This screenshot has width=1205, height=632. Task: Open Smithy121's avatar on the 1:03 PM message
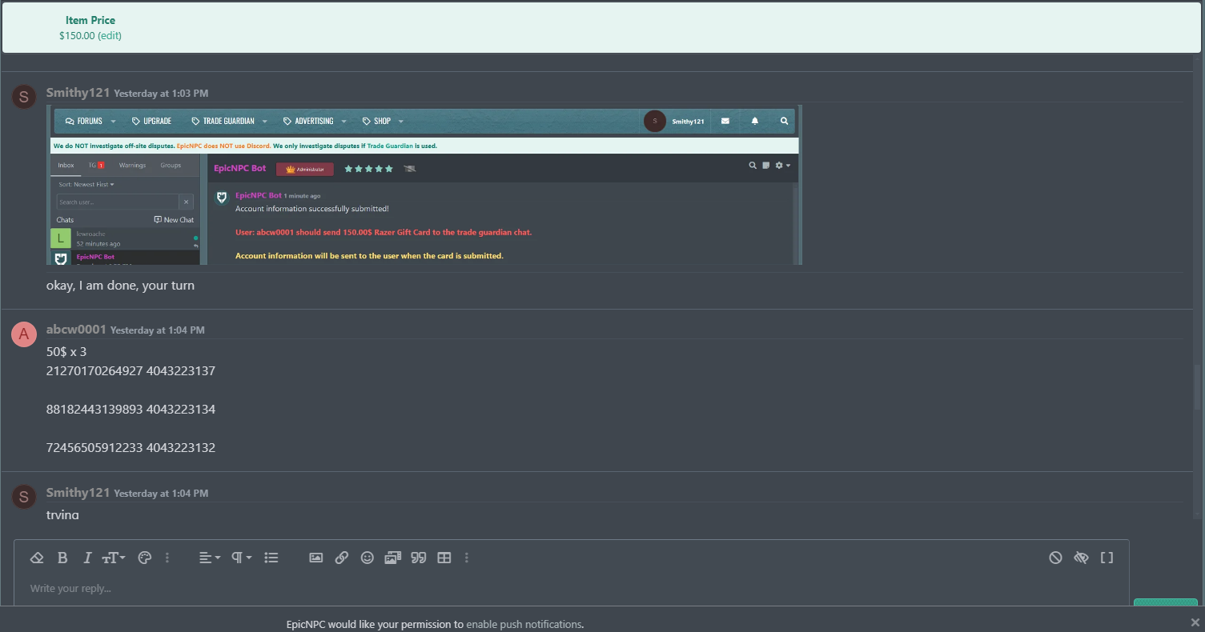(x=23, y=98)
